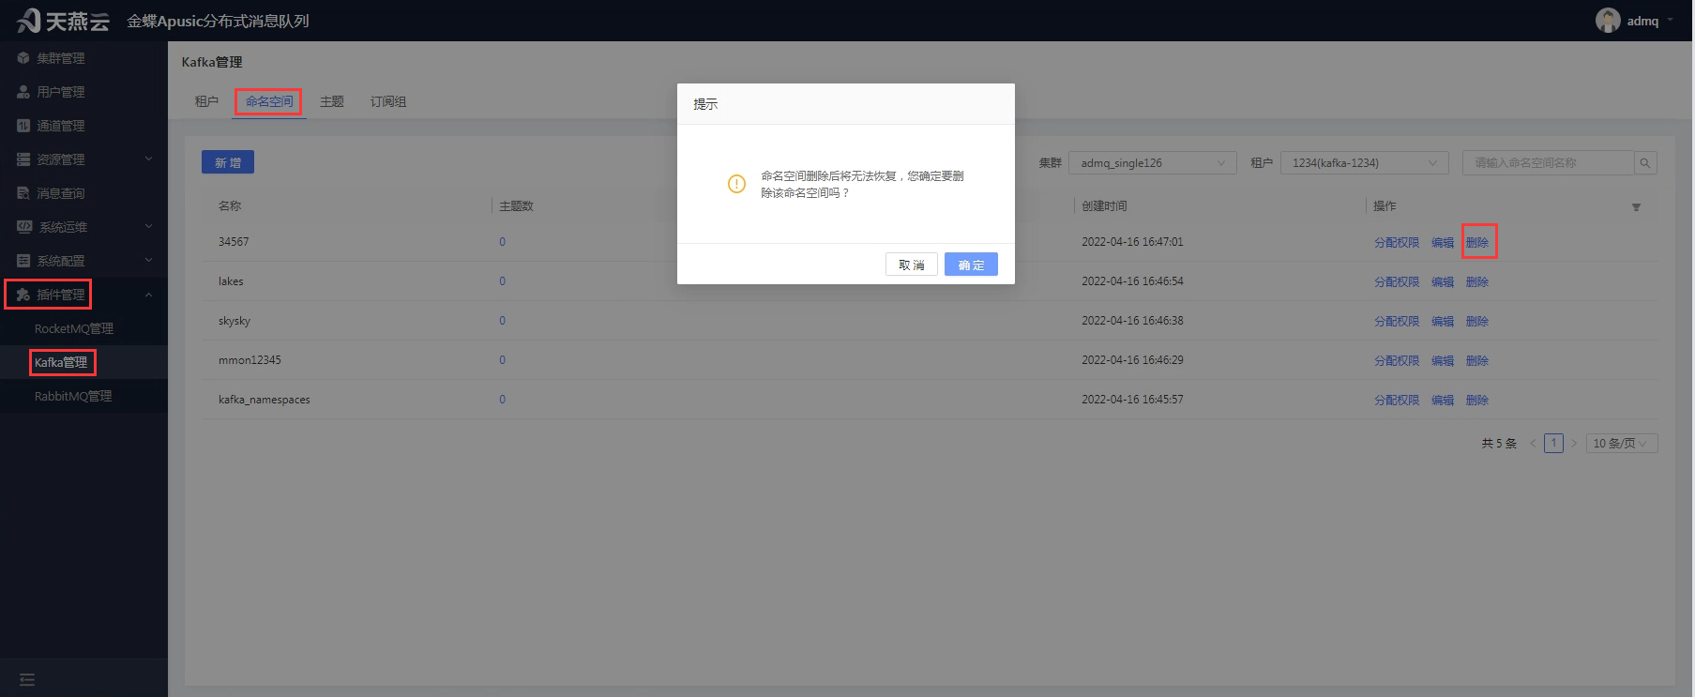Screen dimensions: 1695x697
Task: Click 删除 for mmon12345
Action: click(1477, 361)
